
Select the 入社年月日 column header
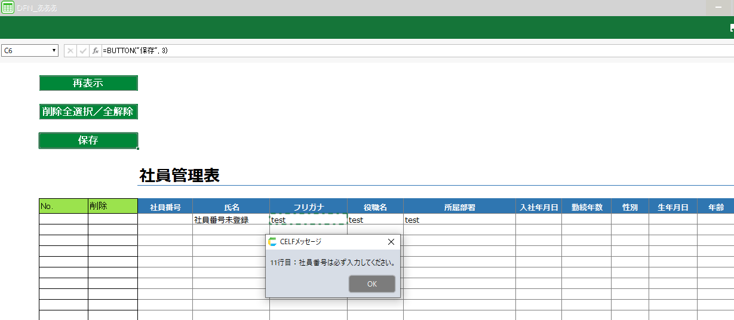tap(539, 207)
